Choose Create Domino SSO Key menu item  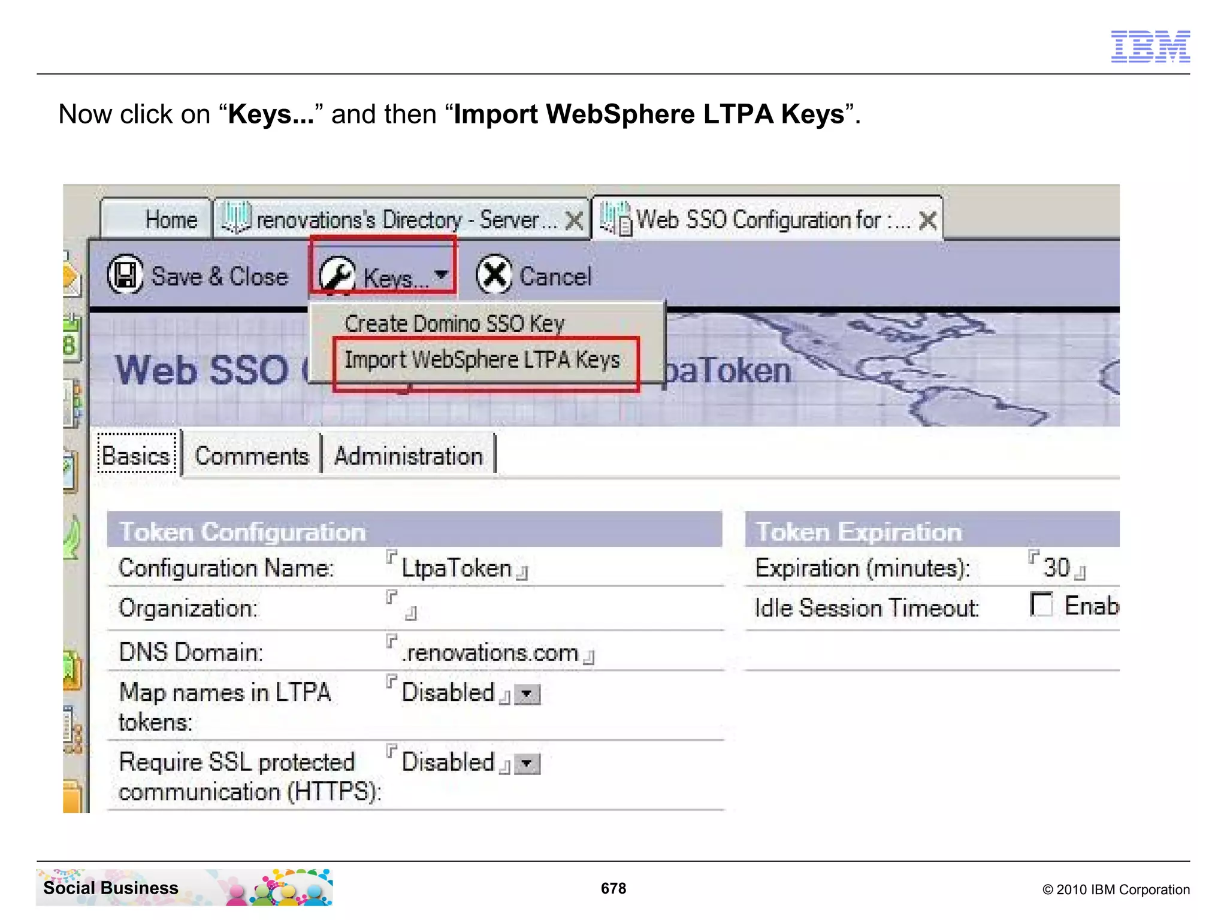[x=454, y=323]
